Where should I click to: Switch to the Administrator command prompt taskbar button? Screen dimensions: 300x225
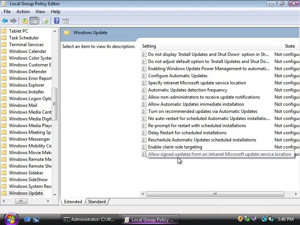(90, 219)
